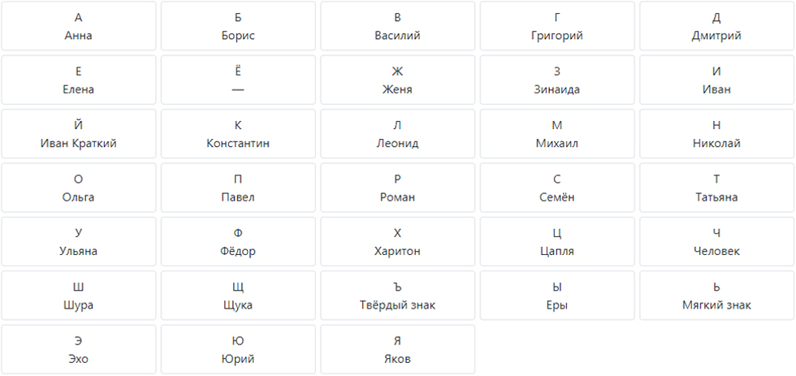Viewport: 796px width, 376px height.
Task: Choose the М Михаил card
Action: [557, 134]
